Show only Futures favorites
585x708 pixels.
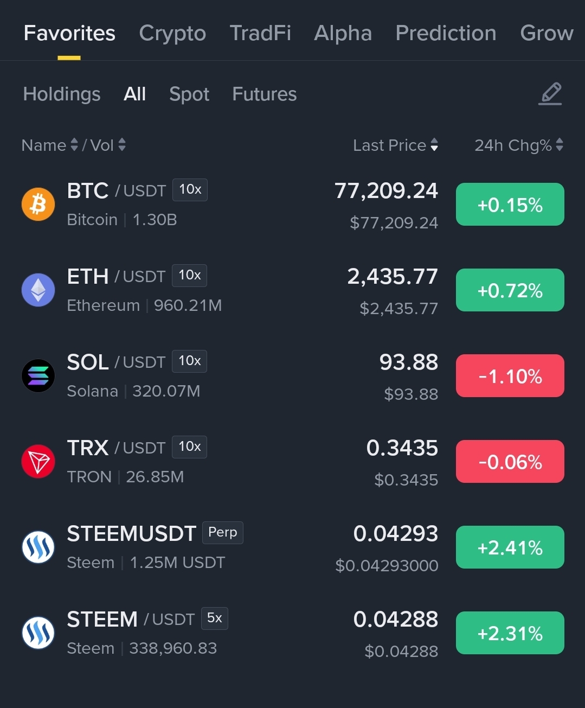(x=265, y=94)
